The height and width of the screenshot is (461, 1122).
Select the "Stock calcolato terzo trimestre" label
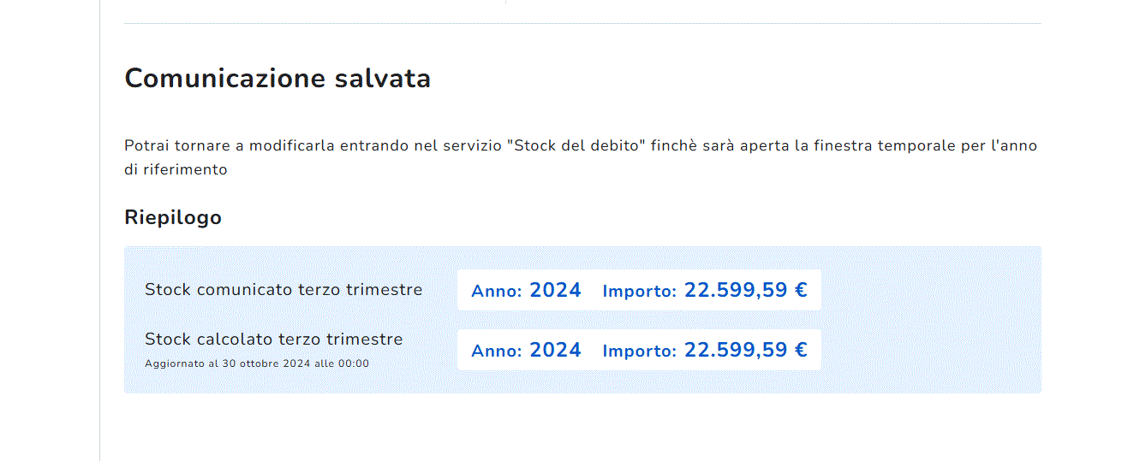pos(273,340)
